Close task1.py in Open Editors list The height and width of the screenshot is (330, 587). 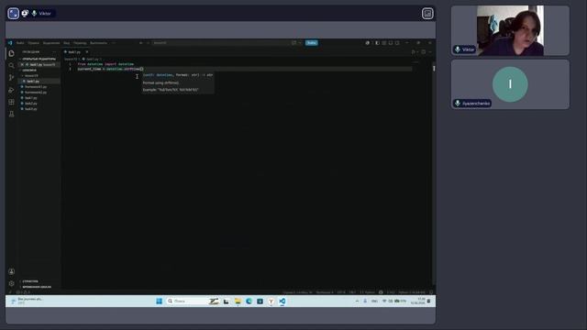pos(22,65)
